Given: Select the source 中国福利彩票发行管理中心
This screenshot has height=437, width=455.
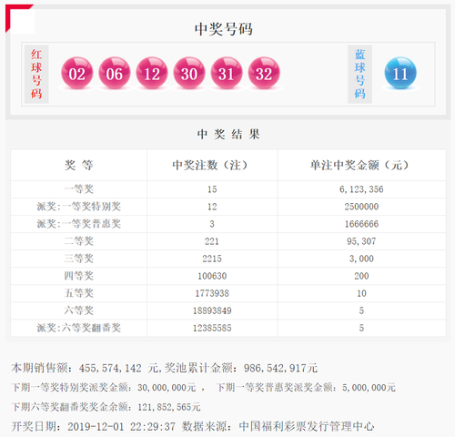Looking at the screenshot, I should click(307, 426).
